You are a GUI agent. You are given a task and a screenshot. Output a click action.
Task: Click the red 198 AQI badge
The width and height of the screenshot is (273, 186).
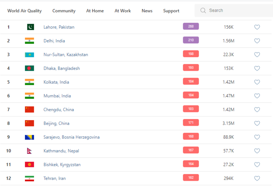[191, 54]
